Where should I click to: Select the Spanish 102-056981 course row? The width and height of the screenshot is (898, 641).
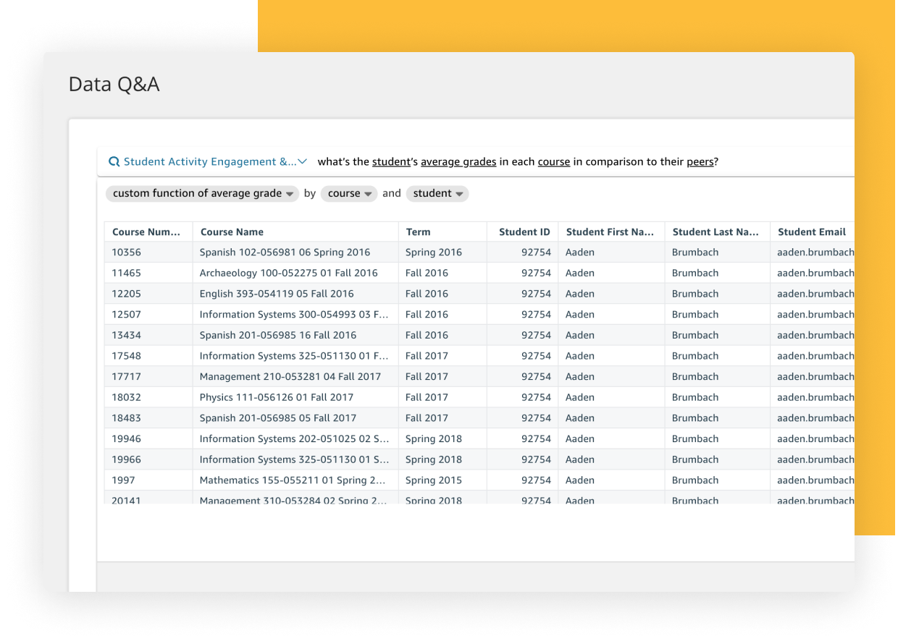[285, 252]
